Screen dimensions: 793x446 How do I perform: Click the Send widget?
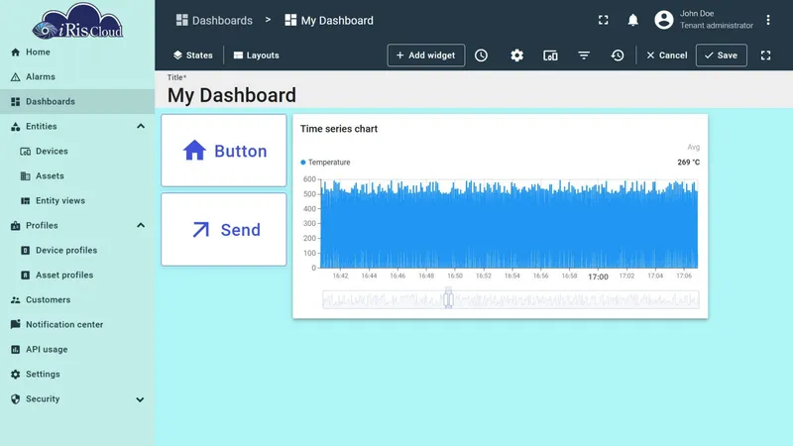coord(224,230)
